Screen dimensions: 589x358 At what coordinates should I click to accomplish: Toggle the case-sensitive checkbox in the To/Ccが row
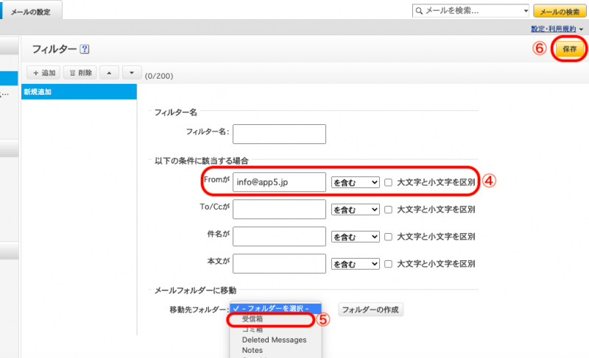coord(389,210)
